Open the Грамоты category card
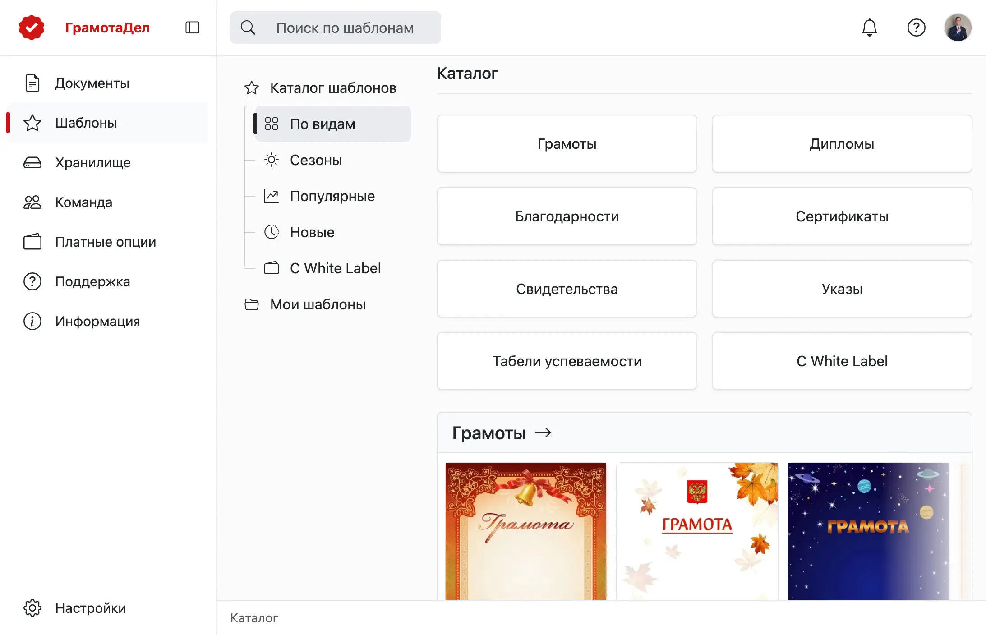 pyautogui.click(x=567, y=144)
